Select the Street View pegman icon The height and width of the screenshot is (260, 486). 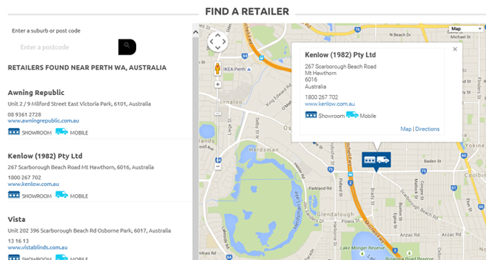217,69
